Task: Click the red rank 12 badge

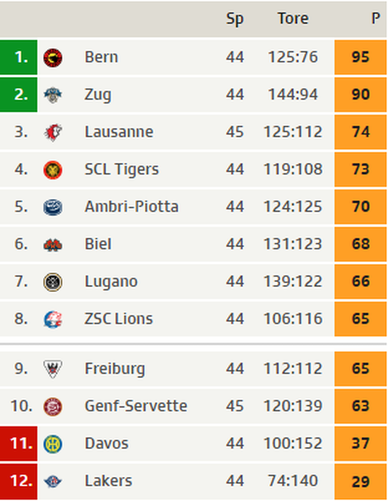Action: point(19,482)
